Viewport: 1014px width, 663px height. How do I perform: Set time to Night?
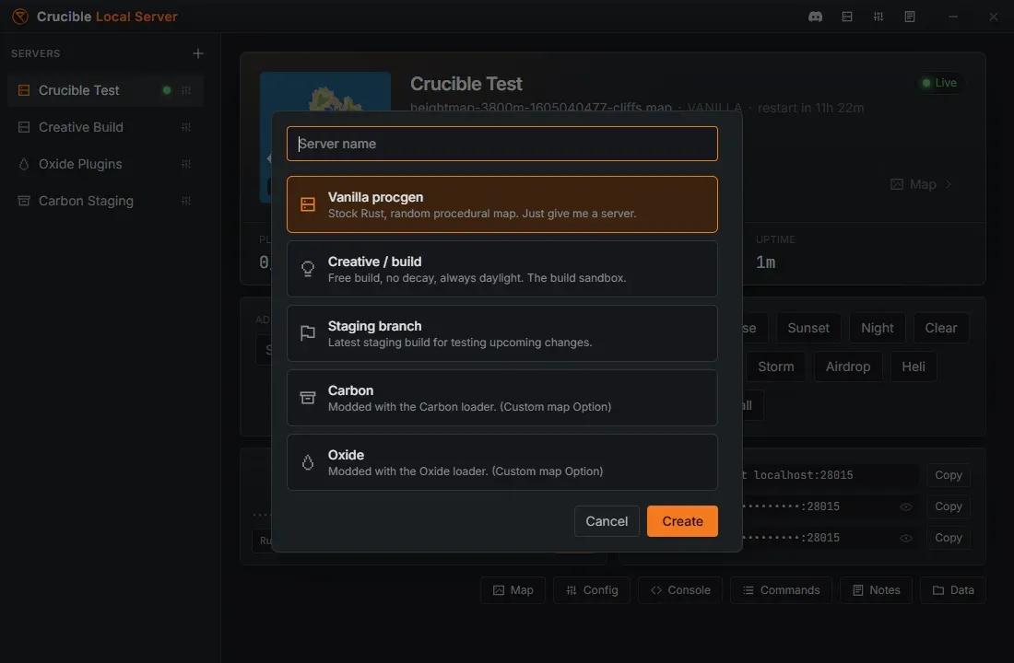[877, 328]
